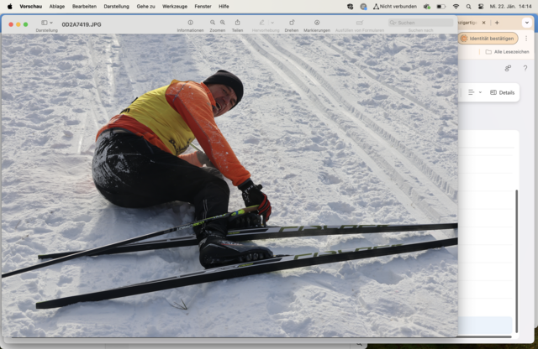Click the Identität bestätigen button

click(488, 39)
